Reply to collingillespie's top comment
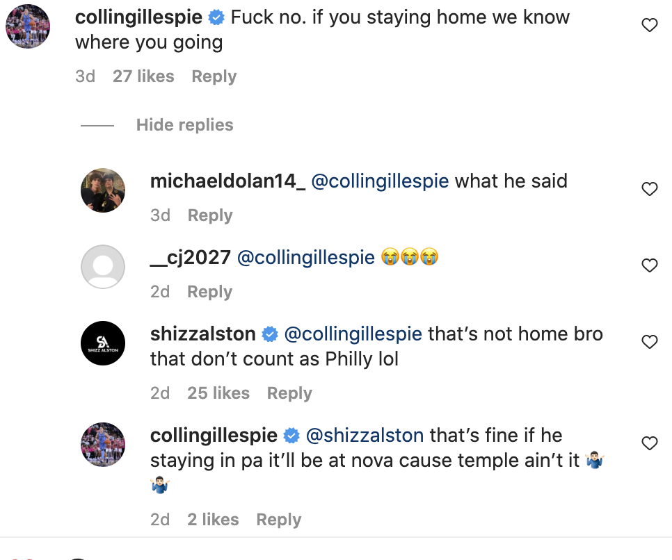This screenshot has width=672, height=560. [214, 76]
